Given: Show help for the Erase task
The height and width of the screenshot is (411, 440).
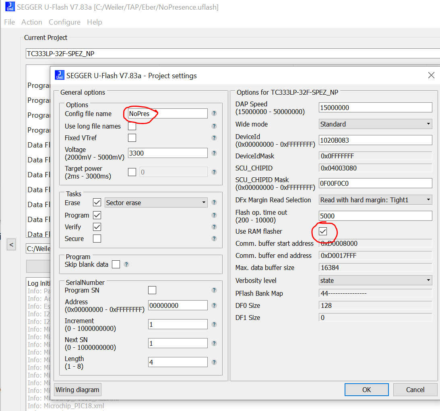Looking at the screenshot, I should tap(214, 202).
